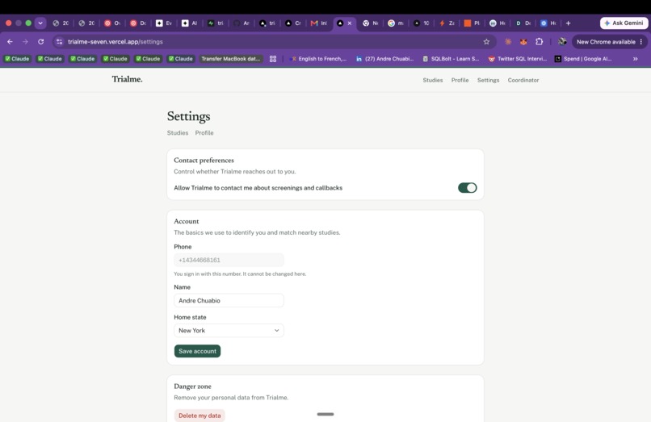The height and width of the screenshot is (422, 651).
Task: View site information icon in address bar
Action: (60, 41)
